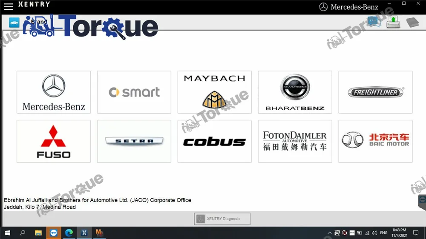The height and width of the screenshot is (239, 426).
Task: Choose the Maybach brand tile
Action: (214, 92)
